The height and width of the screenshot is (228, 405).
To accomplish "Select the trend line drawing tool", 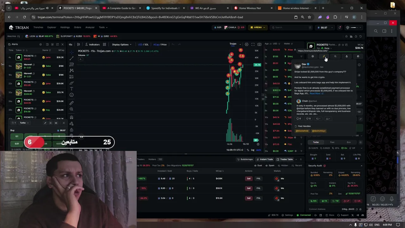I will (72, 58).
